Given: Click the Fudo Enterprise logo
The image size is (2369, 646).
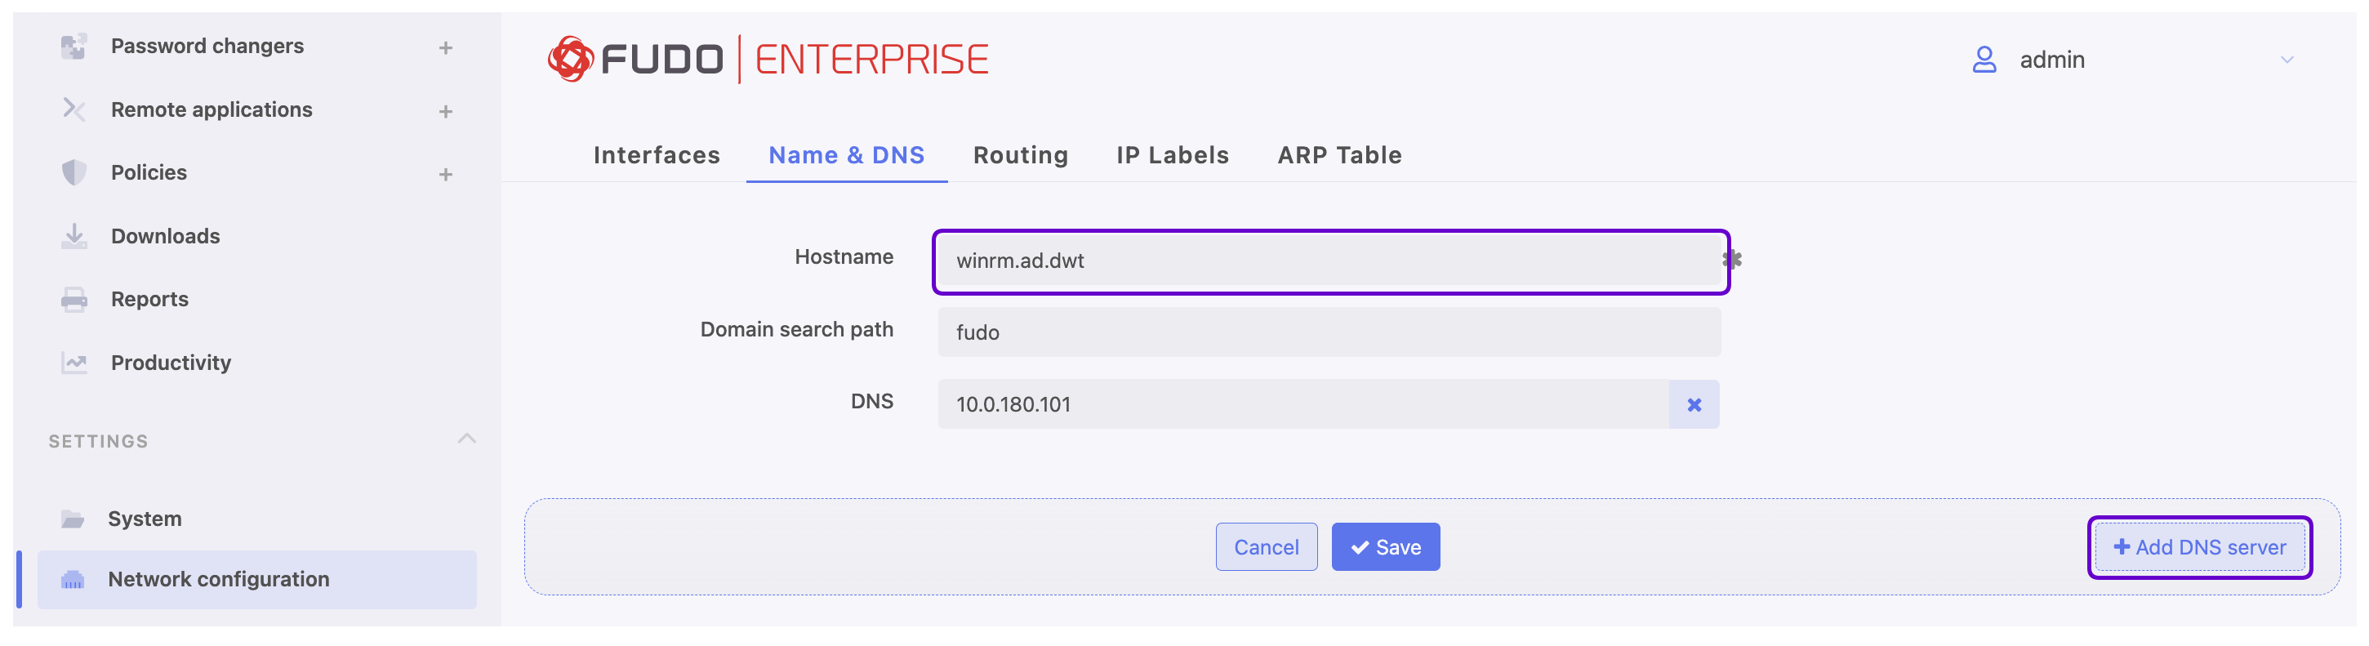Looking at the screenshot, I should pyautogui.click(x=768, y=60).
